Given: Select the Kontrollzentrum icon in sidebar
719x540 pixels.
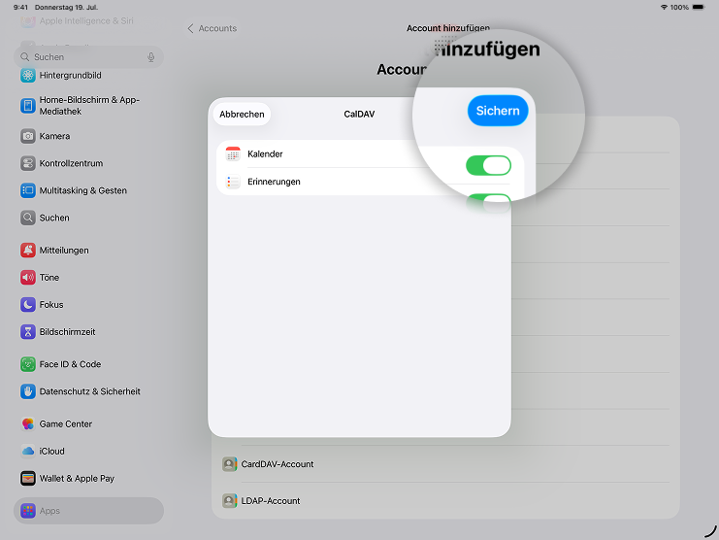Looking at the screenshot, I should (x=28, y=163).
